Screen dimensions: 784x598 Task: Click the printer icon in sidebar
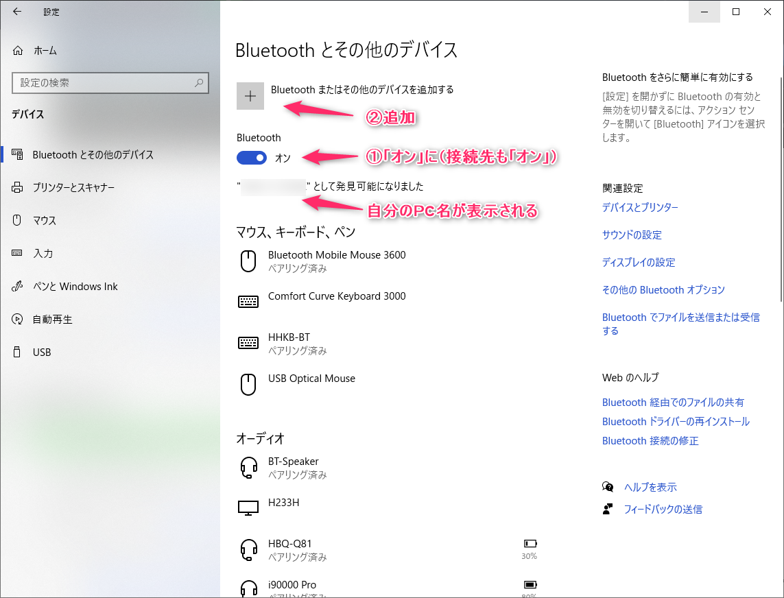pos(17,187)
